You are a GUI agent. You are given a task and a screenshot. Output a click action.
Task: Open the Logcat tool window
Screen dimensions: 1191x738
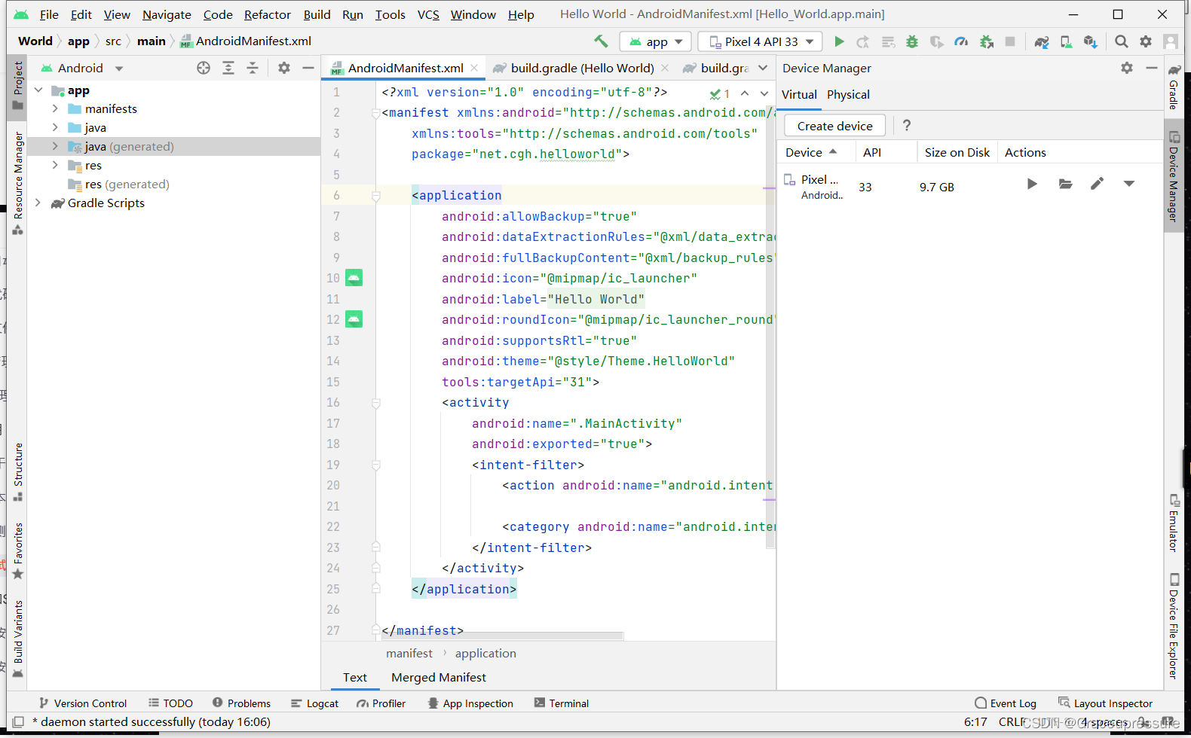coord(315,703)
